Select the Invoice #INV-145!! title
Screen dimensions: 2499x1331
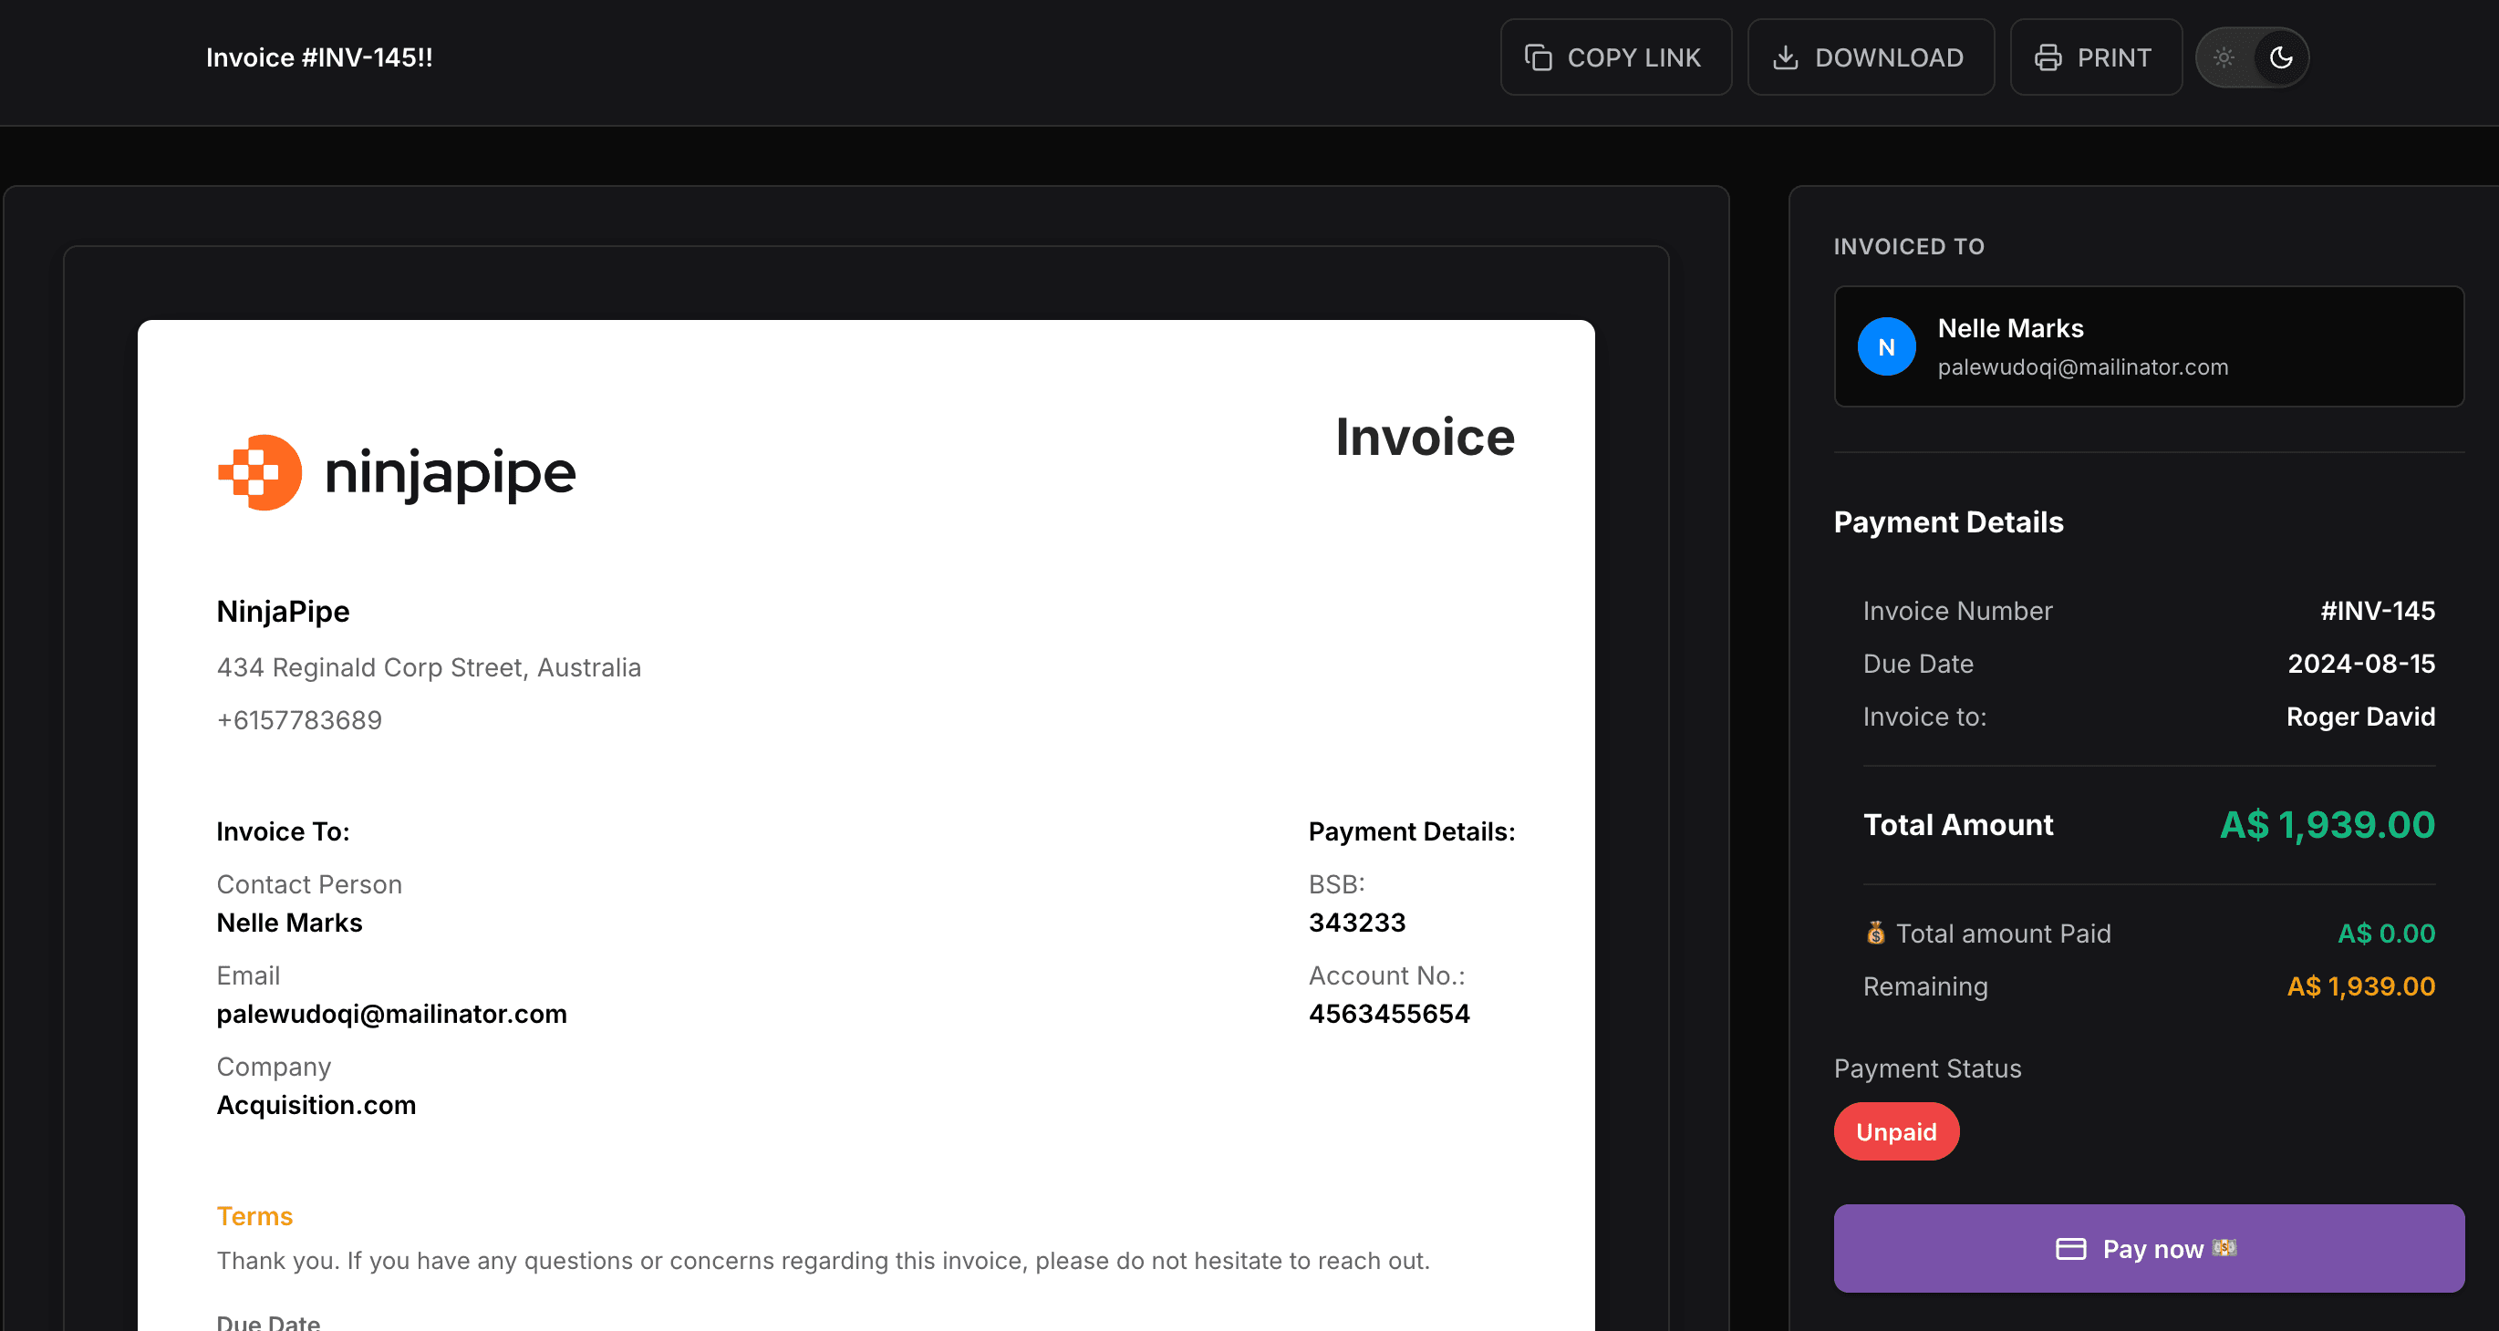pyautogui.click(x=319, y=57)
